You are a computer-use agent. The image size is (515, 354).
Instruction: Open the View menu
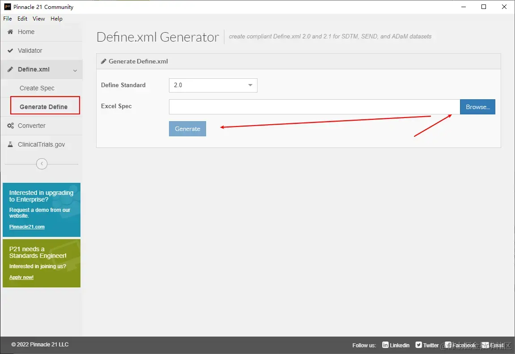[x=39, y=19]
